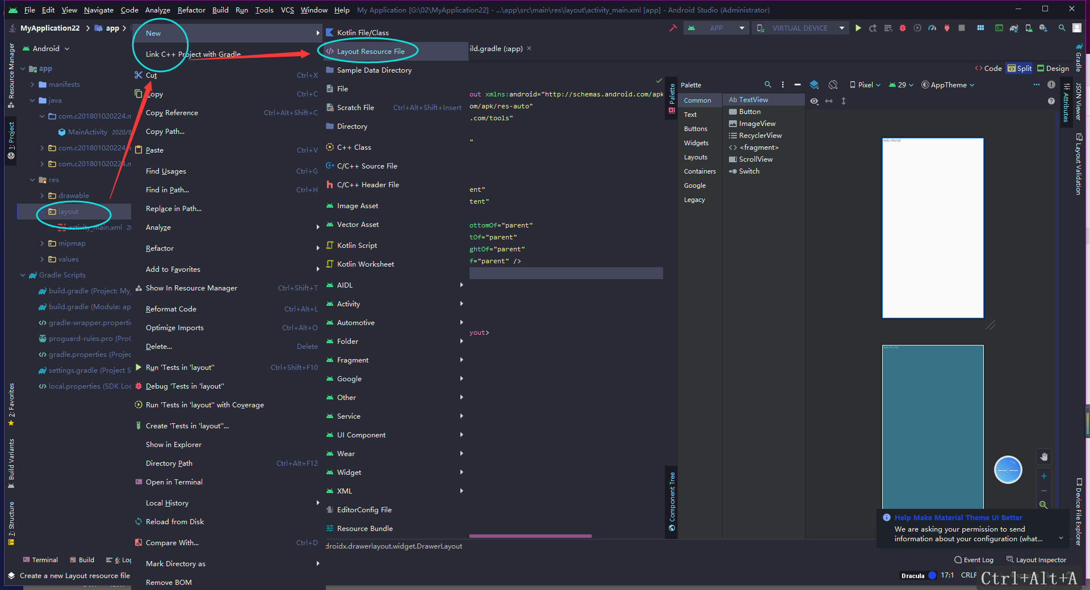Viewport: 1090px width, 590px height.
Task: Click the Debug app bug icon
Action: click(x=903, y=28)
